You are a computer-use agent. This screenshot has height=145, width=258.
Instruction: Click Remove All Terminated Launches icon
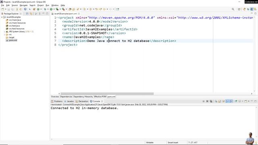[211, 101]
